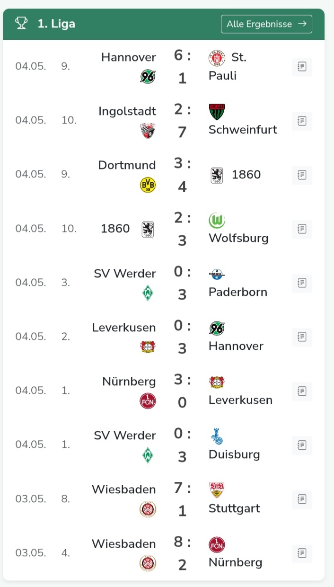Viewport: 334px width, 587px height.
Task: Select the Schweinfurt club crest
Action: pos(216,112)
